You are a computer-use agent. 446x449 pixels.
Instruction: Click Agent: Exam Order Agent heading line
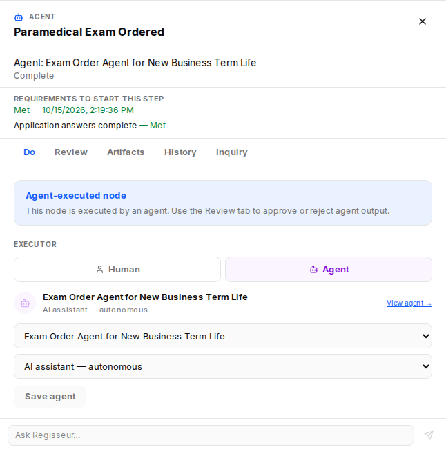(135, 63)
